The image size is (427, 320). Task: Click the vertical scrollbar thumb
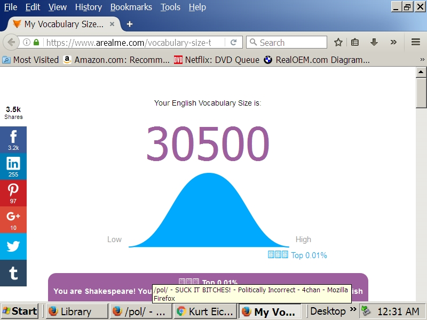(421, 93)
